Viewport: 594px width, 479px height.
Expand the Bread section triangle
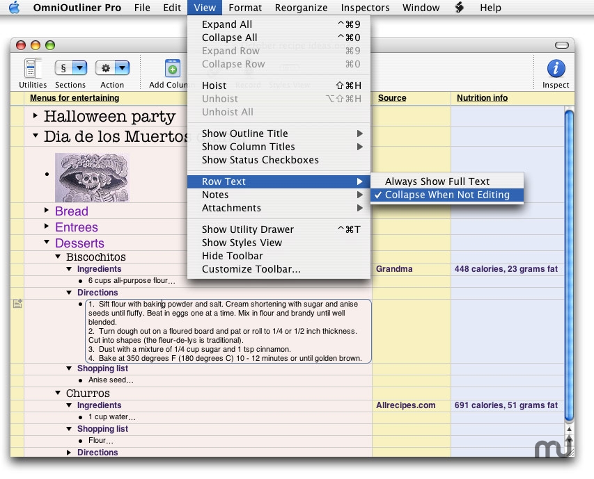point(47,210)
